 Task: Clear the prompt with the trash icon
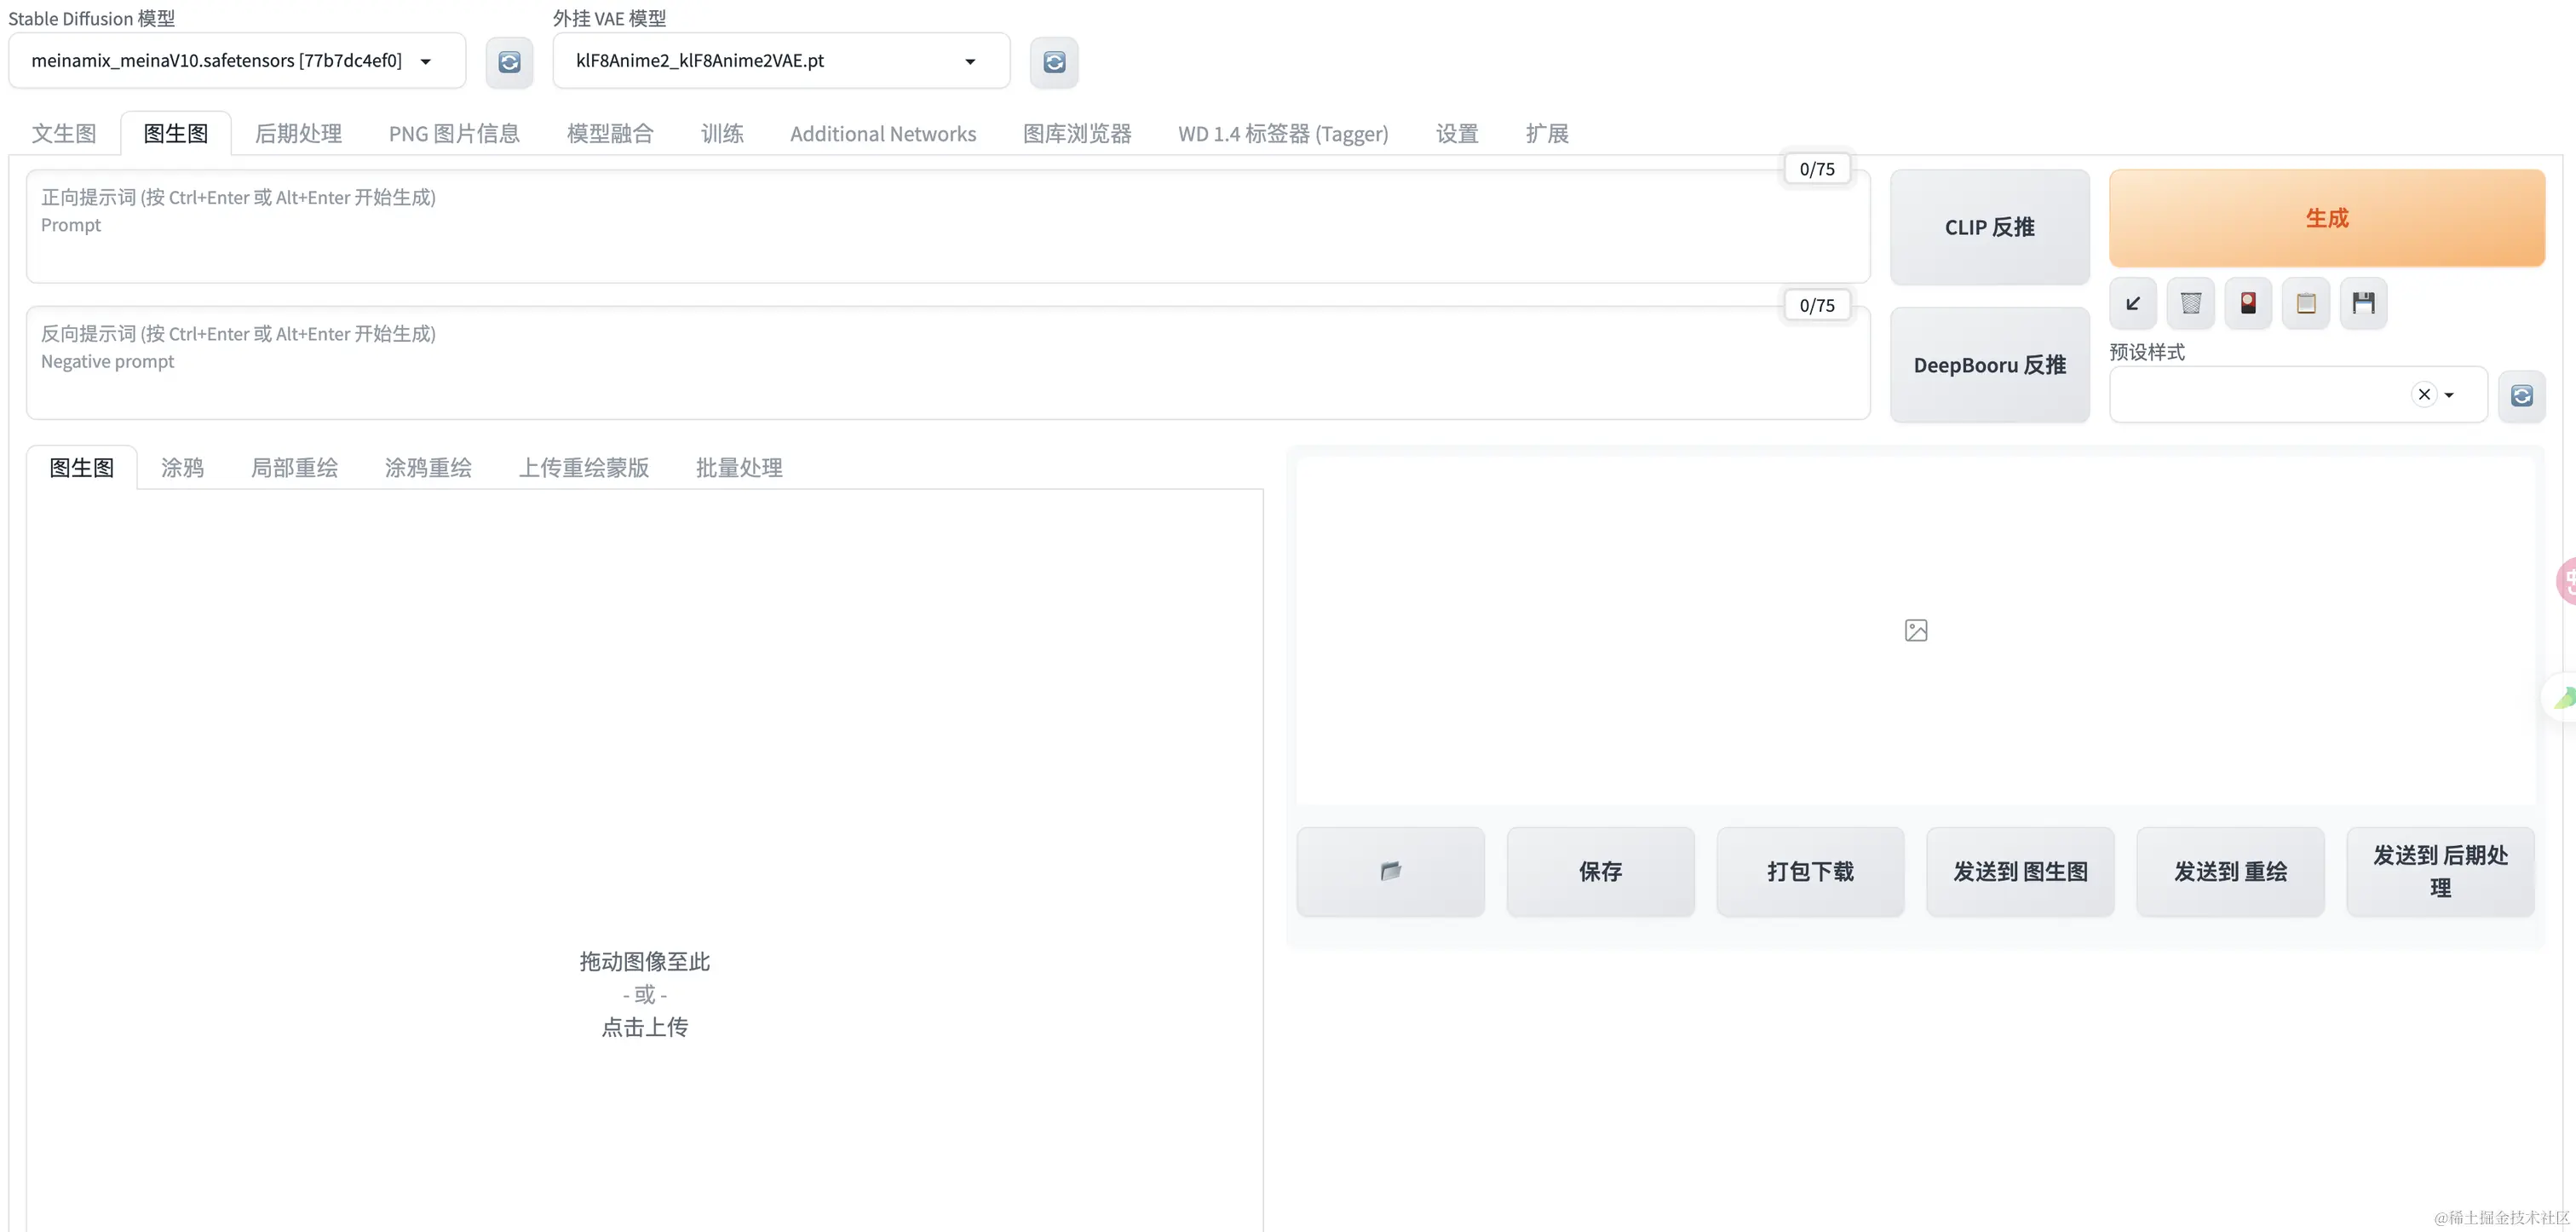2191,303
